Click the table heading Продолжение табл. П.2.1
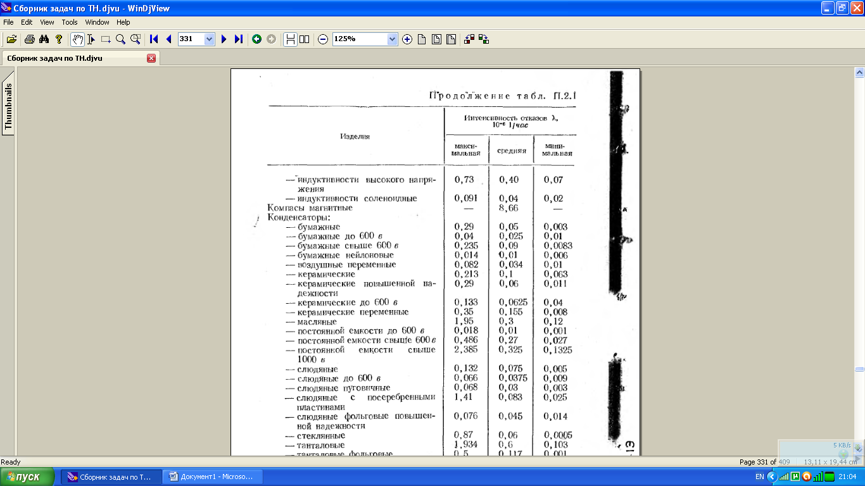The image size is (865, 486). pyautogui.click(x=502, y=96)
